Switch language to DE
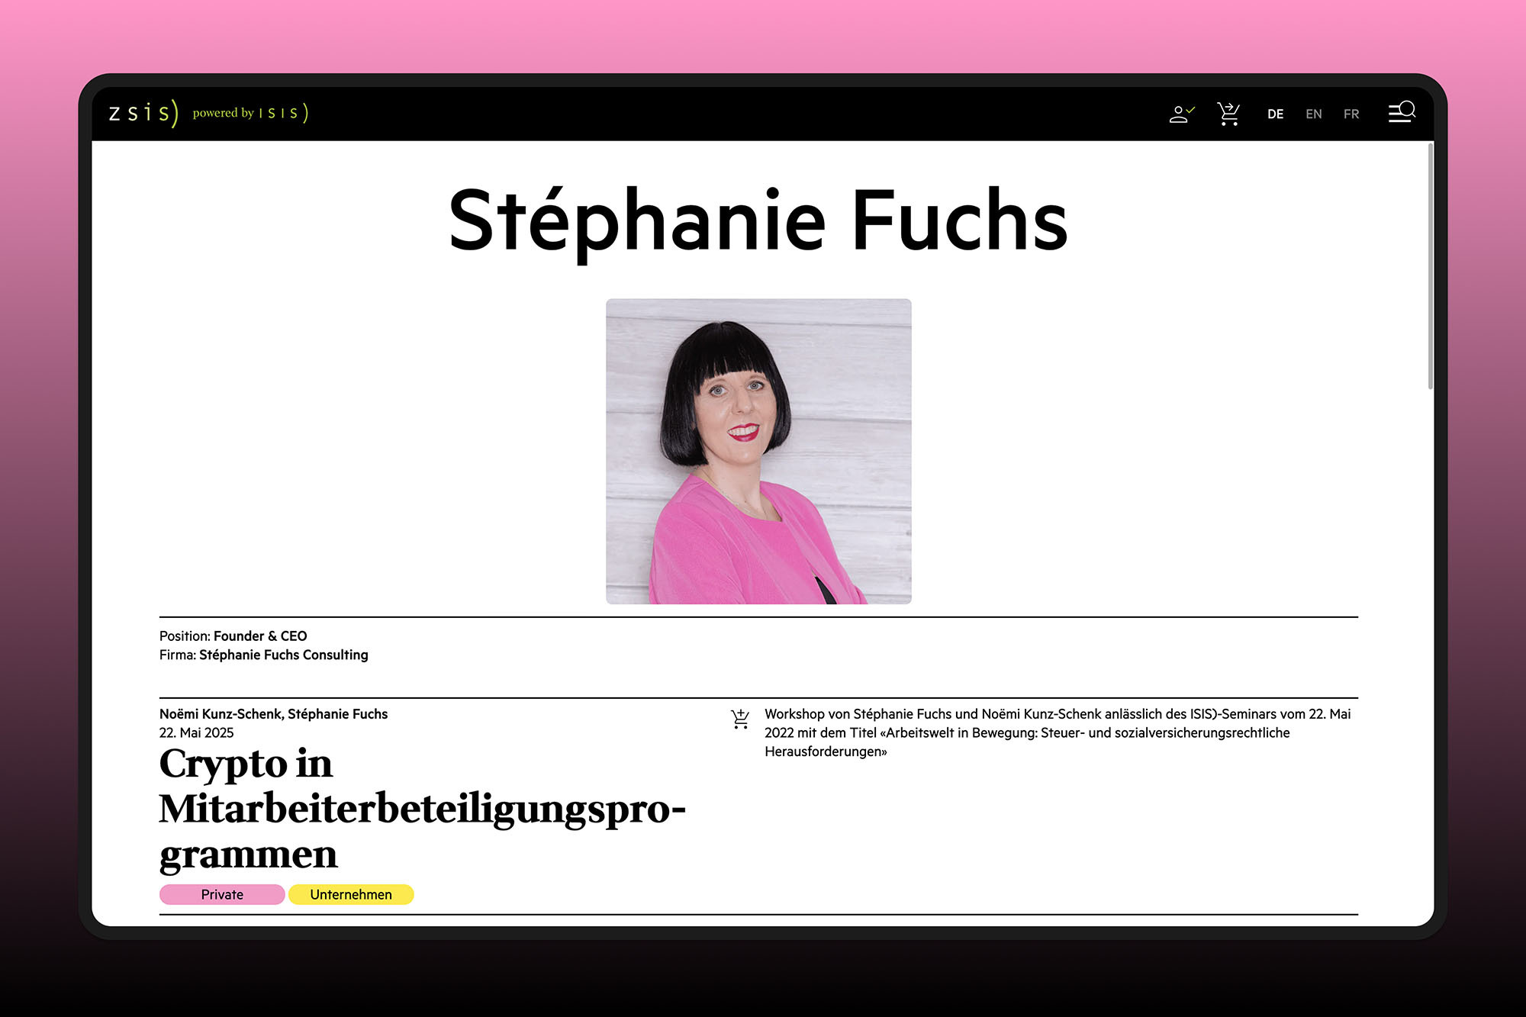The image size is (1526, 1017). [x=1275, y=114]
